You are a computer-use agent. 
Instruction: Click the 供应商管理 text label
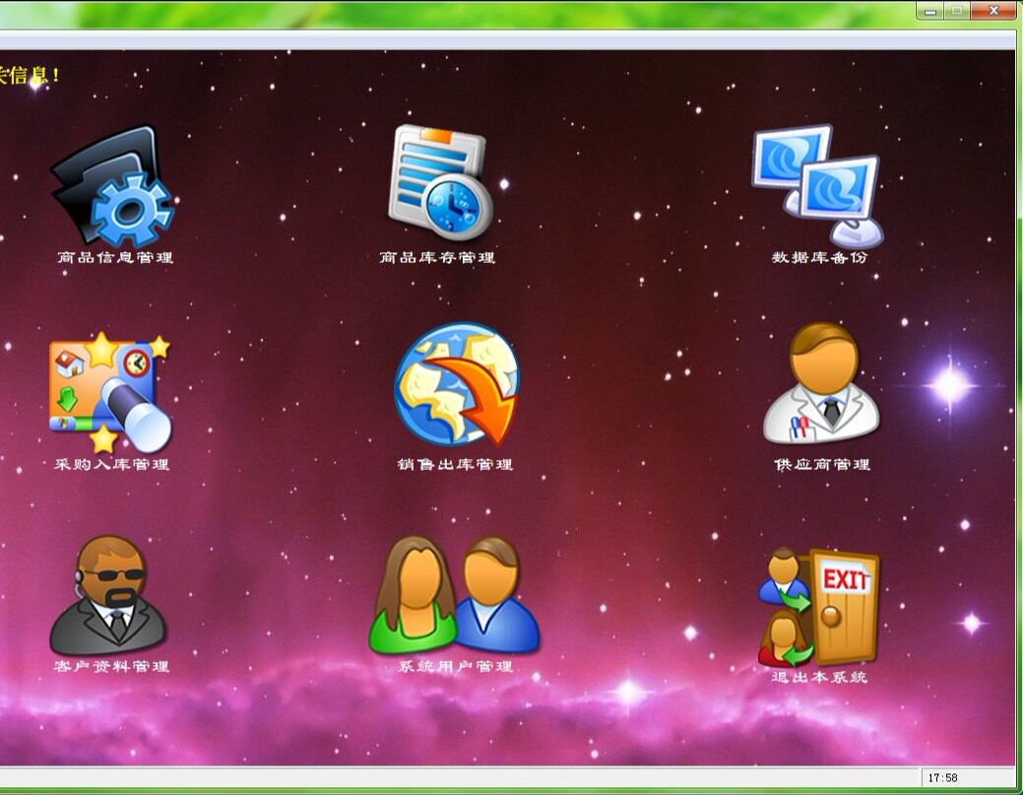(x=822, y=464)
